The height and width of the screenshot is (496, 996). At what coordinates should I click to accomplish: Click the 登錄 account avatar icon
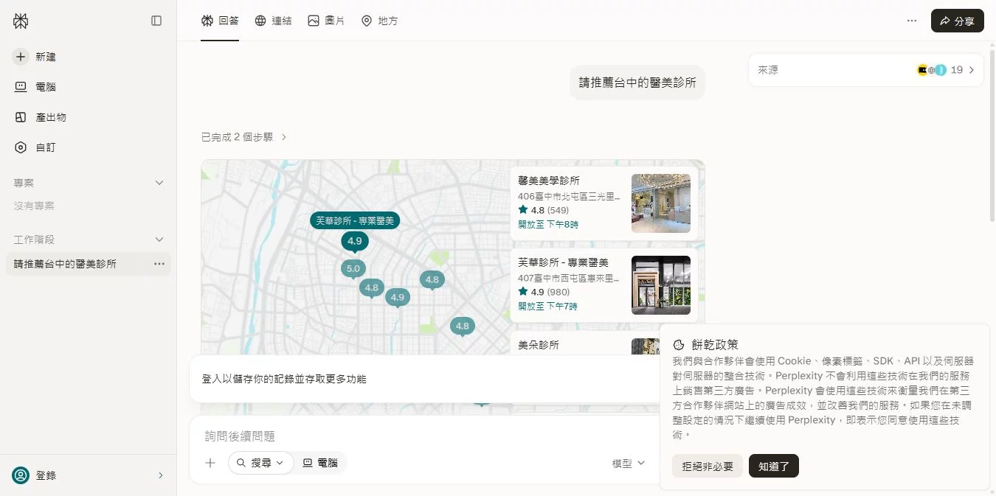coord(21,475)
